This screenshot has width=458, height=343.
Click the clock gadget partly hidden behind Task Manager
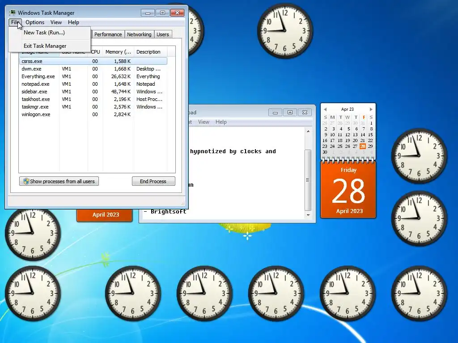pos(196,30)
